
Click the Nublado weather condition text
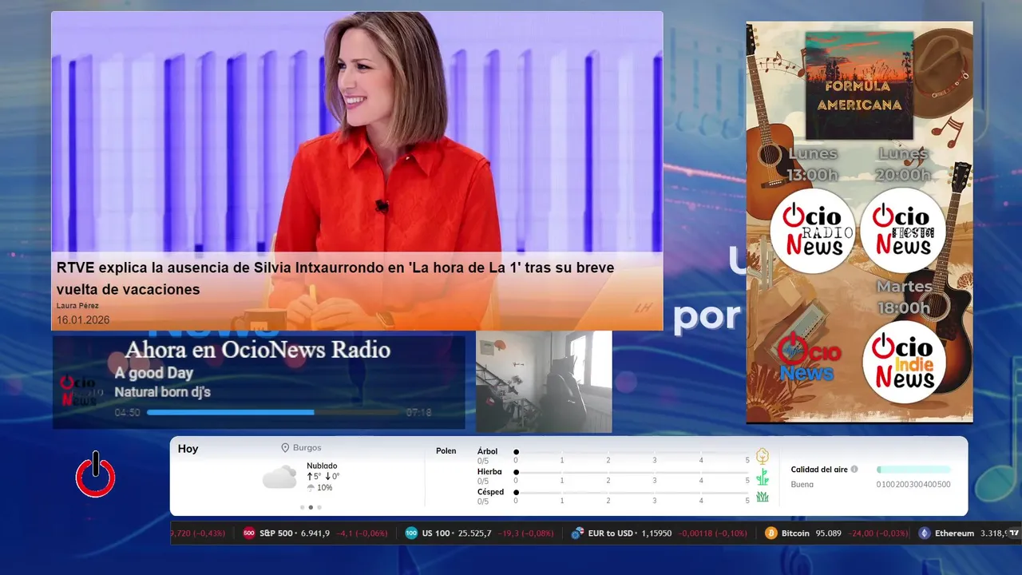(x=322, y=466)
